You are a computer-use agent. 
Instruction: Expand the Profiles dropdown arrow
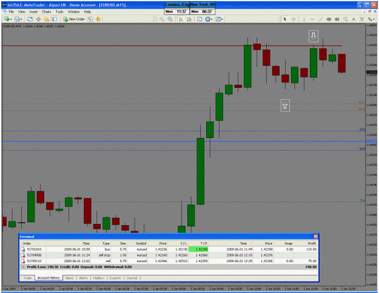tap(21, 19)
